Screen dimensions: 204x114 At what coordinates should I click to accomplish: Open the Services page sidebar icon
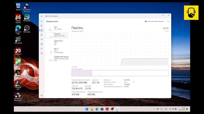(x=42, y=53)
